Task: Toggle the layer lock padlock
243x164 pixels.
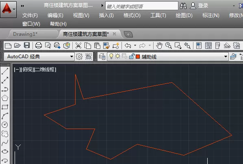Action: pos(132,56)
